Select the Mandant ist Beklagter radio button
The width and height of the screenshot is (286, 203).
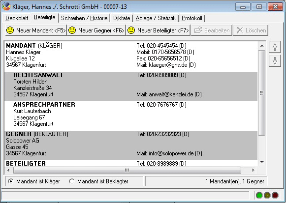pos(71,181)
